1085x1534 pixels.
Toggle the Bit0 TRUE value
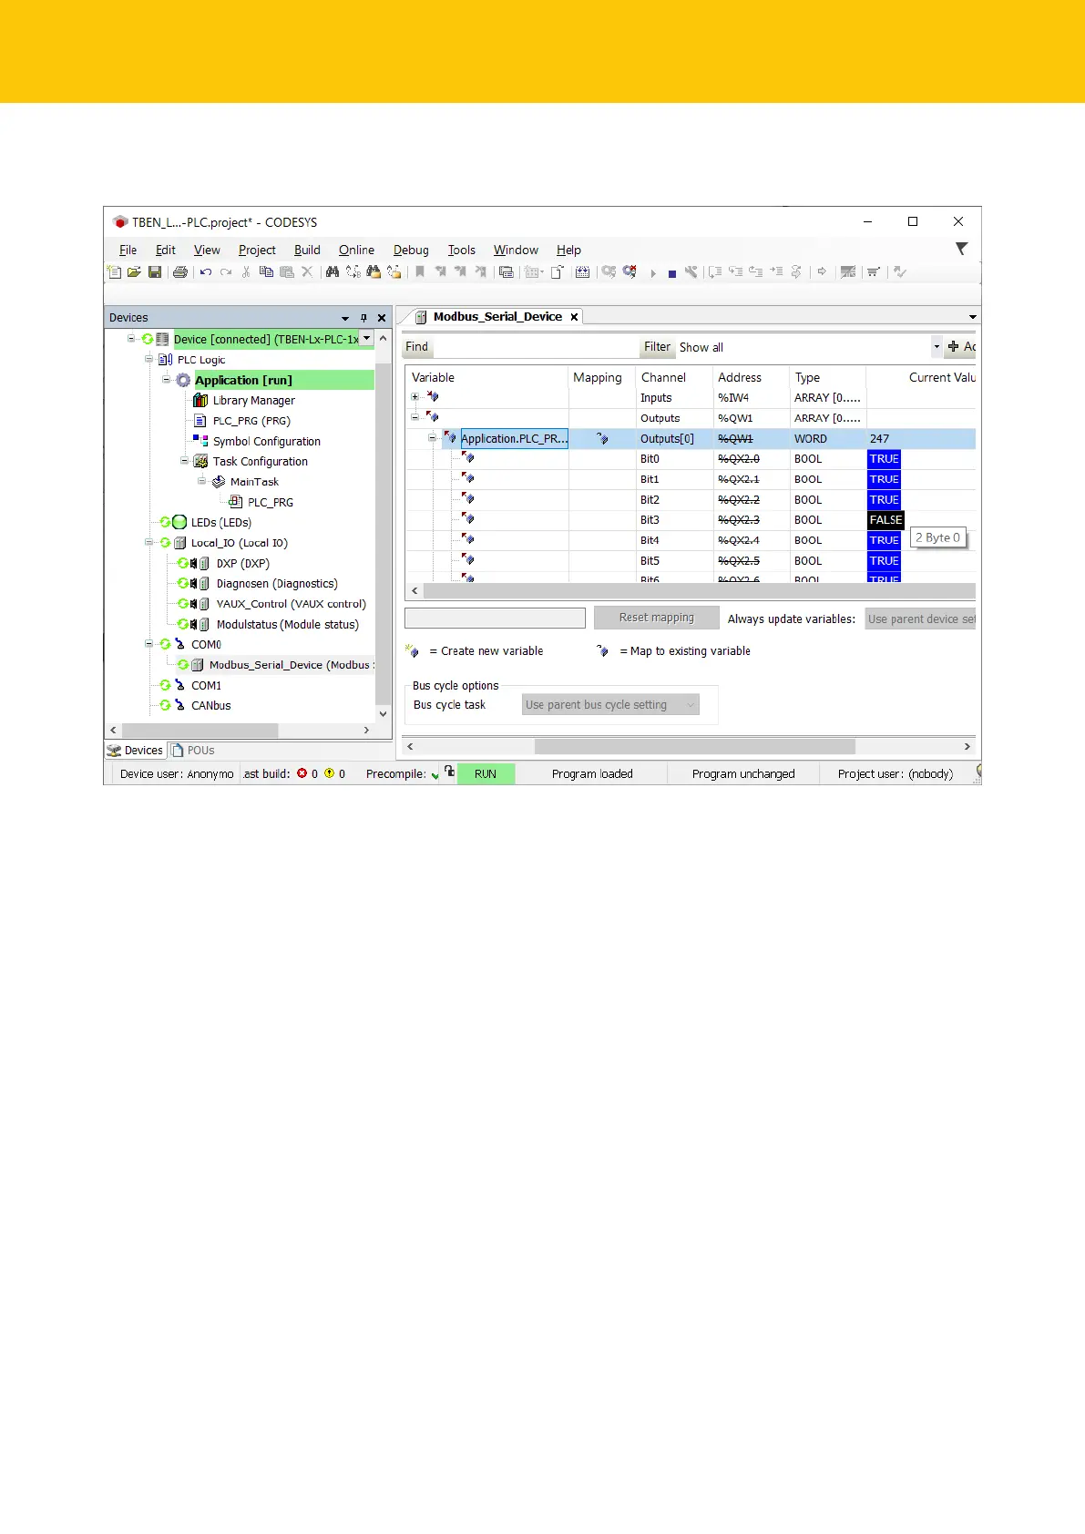(x=884, y=459)
